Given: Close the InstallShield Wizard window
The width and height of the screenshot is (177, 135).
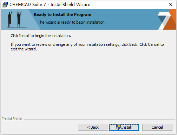Looking at the screenshot, I should [171, 5].
